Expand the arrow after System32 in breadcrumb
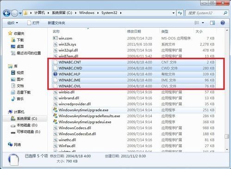This screenshot has width=231, height=169. tap(121, 13)
